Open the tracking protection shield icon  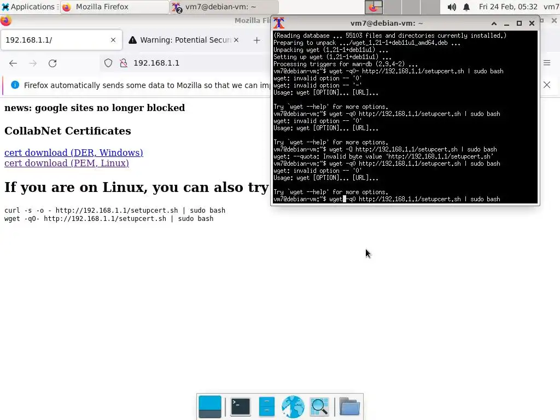(108, 63)
